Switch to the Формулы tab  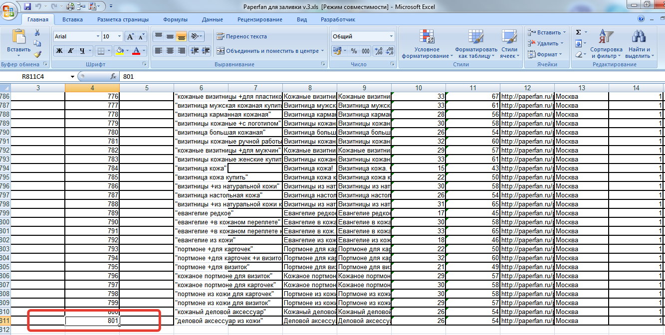tap(176, 19)
